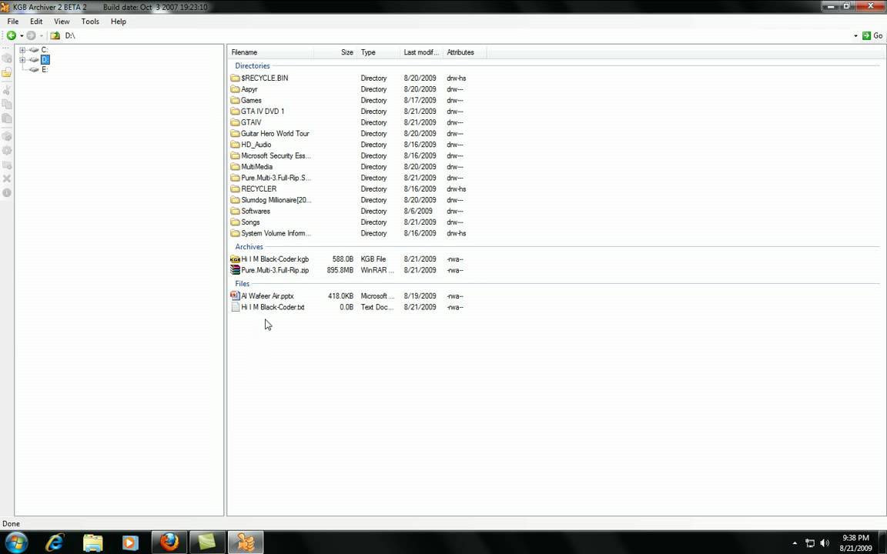Open the Help menu

pyautogui.click(x=119, y=22)
